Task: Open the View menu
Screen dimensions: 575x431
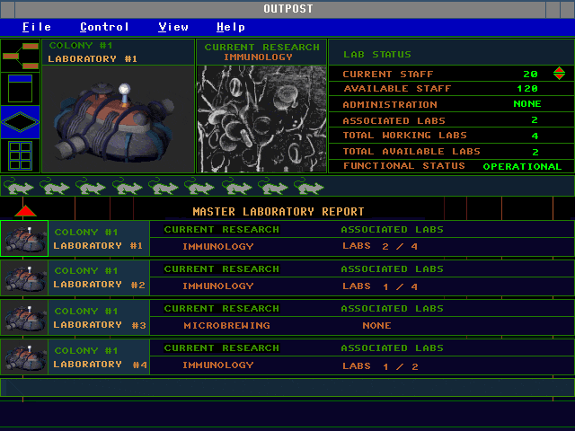Action: (173, 27)
